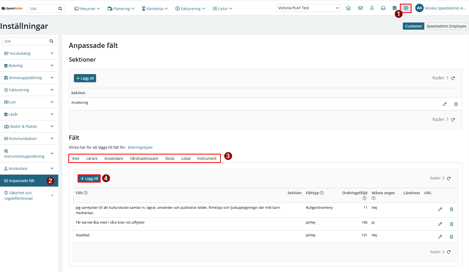Open the notifications bell icon
The width and height of the screenshot is (469, 272).
[372, 8]
